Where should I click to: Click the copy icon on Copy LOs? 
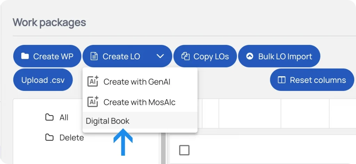point(186,56)
